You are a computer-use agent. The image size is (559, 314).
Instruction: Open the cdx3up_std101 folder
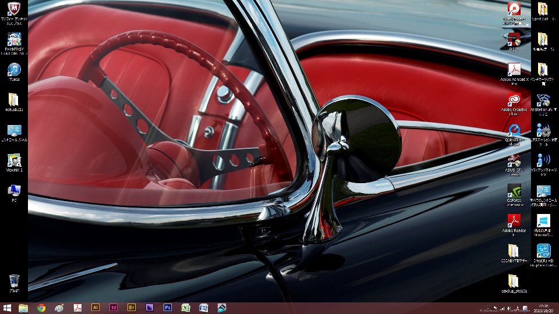point(514,281)
